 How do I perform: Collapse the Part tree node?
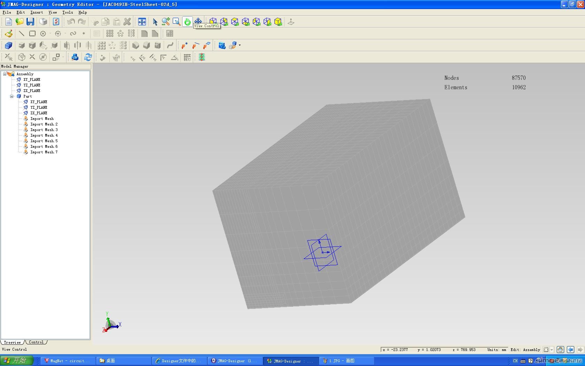pyautogui.click(x=11, y=96)
